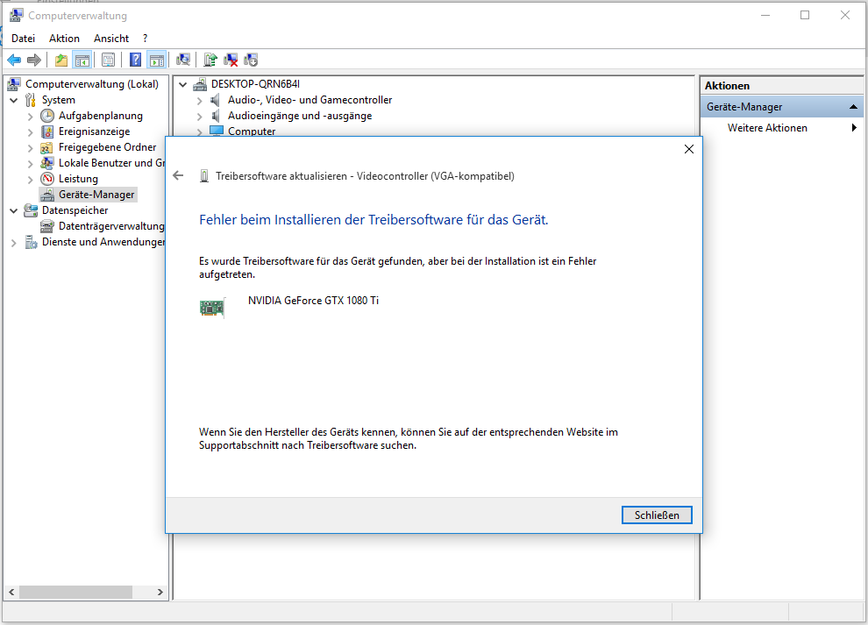Expand the Aufgabenplanung node
This screenshot has height=625, width=868.
[x=31, y=117]
